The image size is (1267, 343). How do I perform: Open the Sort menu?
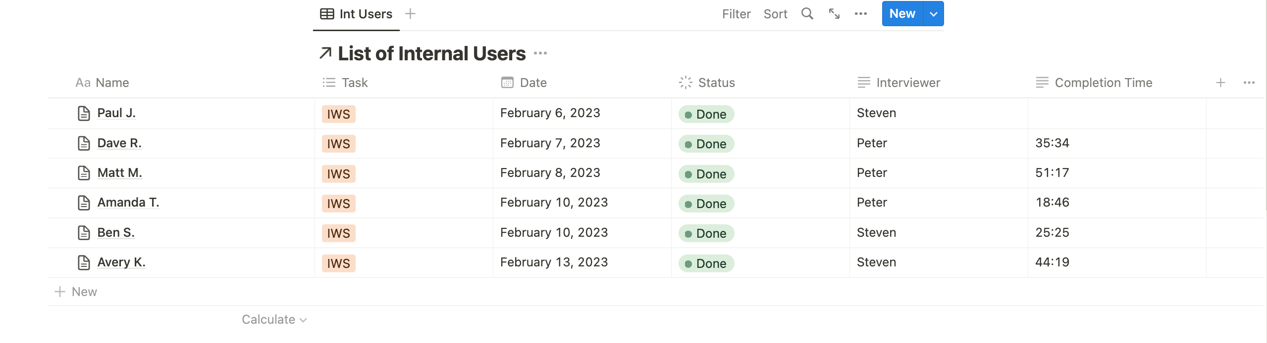click(x=774, y=14)
